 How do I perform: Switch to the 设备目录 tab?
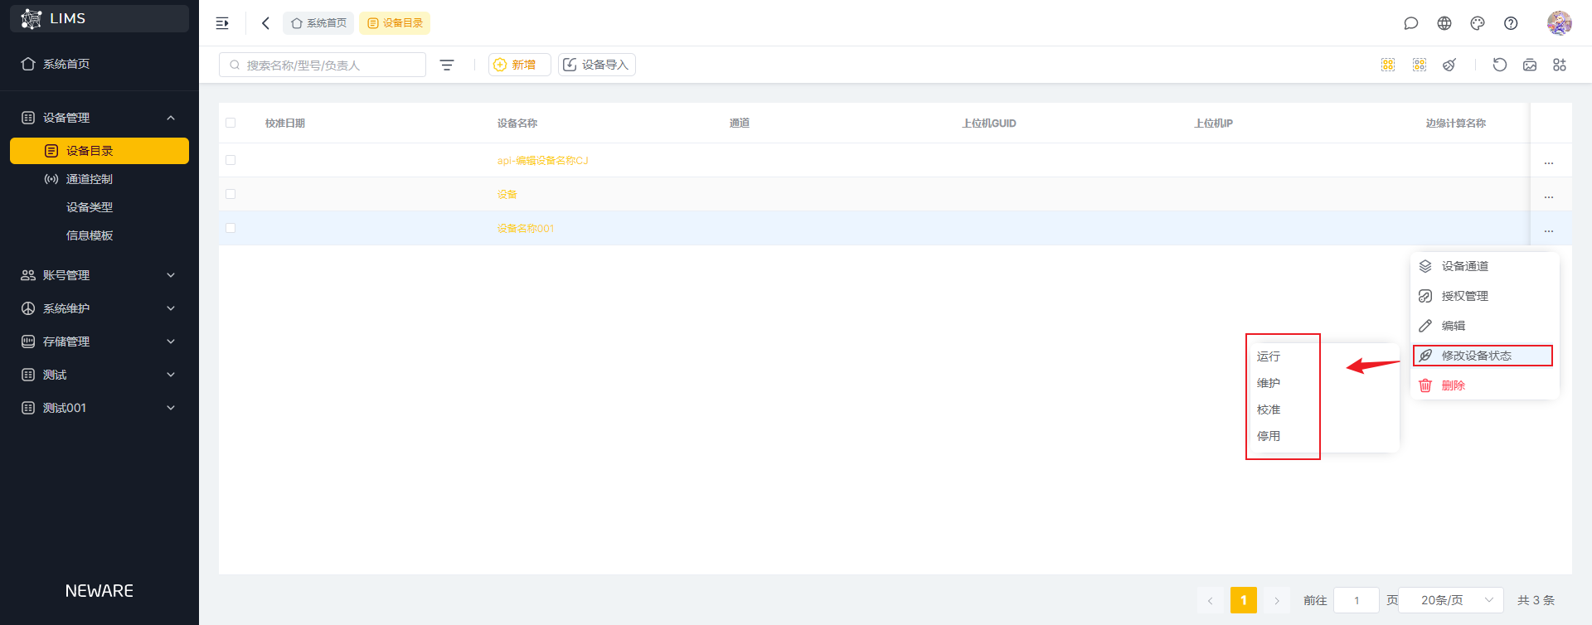[395, 23]
